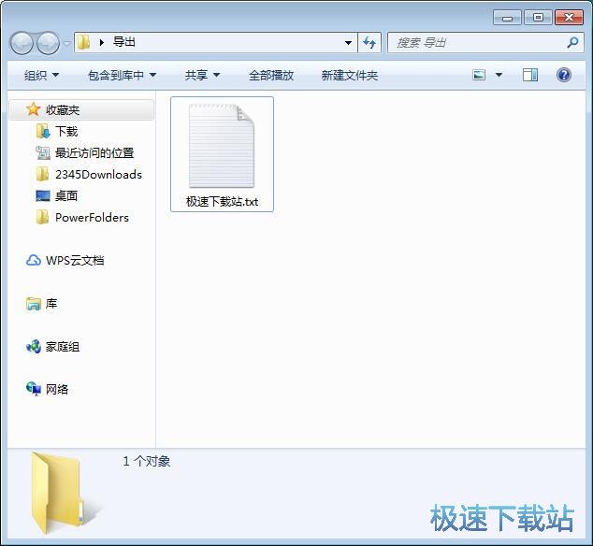Toggle the preview pane button

530,75
